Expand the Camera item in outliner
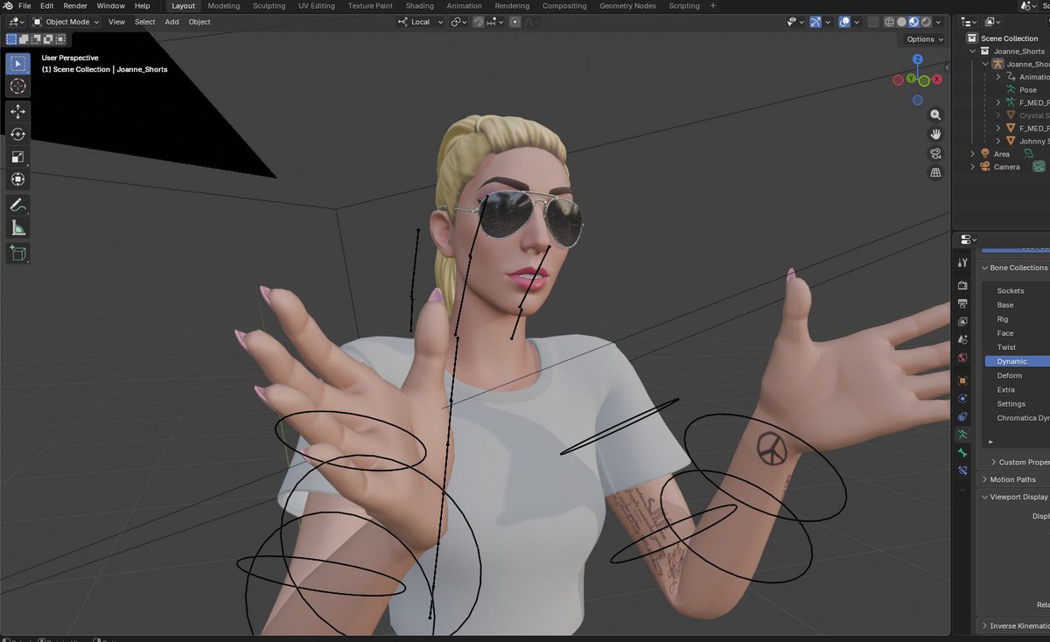 pos(973,167)
